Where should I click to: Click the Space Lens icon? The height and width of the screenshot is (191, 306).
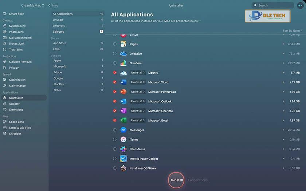tap(5, 122)
